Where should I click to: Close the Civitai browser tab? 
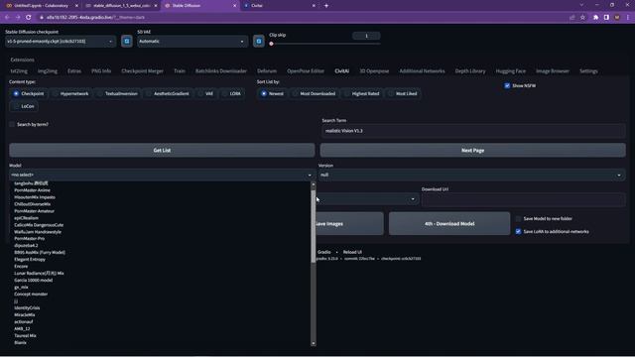(314, 6)
